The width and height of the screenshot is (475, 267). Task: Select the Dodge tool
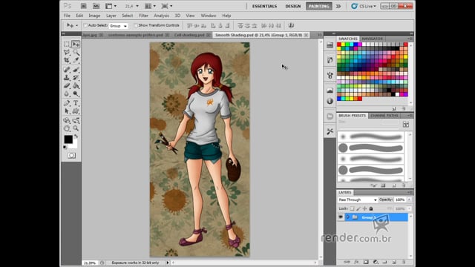click(x=76, y=94)
